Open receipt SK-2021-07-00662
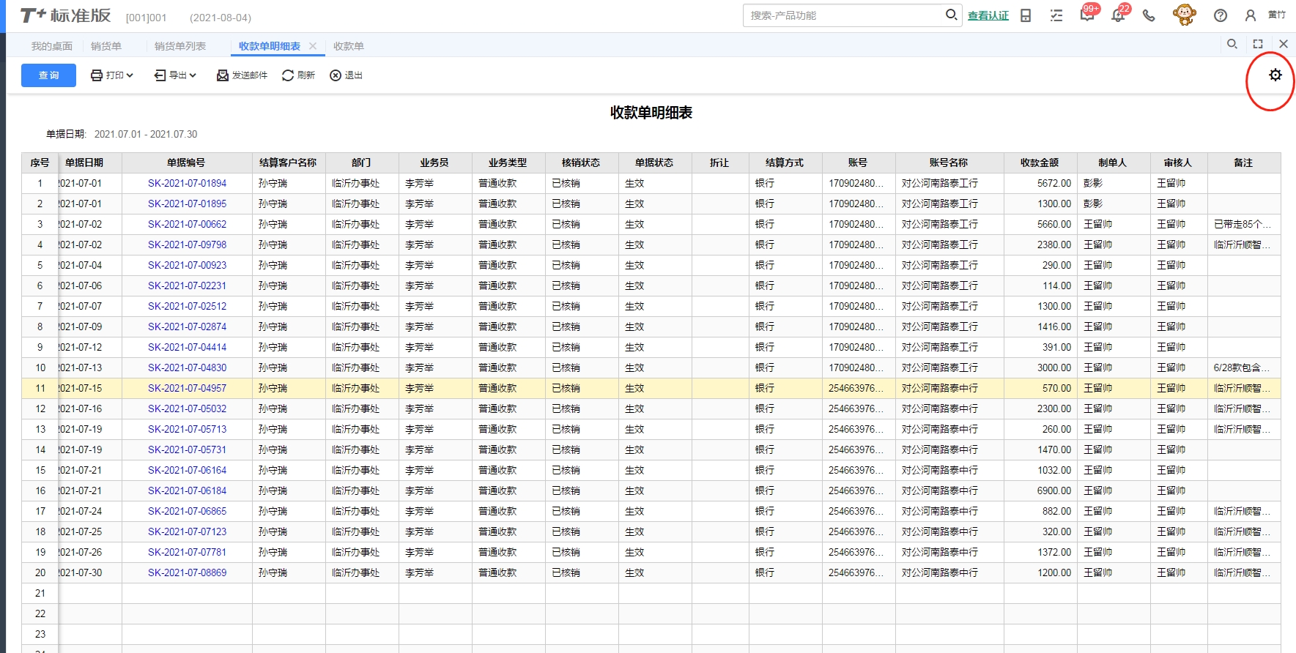 (187, 224)
